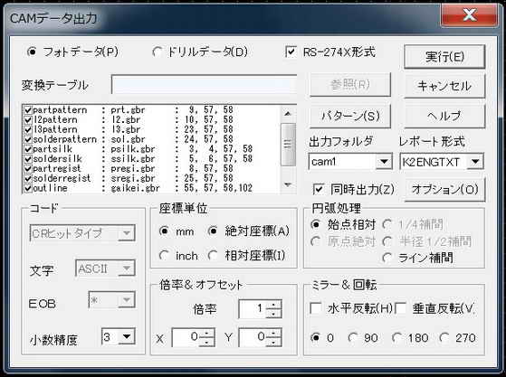Click the layer list scroll up arrow
The width and height of the screenshot is (506, 377).
[288, 113]
